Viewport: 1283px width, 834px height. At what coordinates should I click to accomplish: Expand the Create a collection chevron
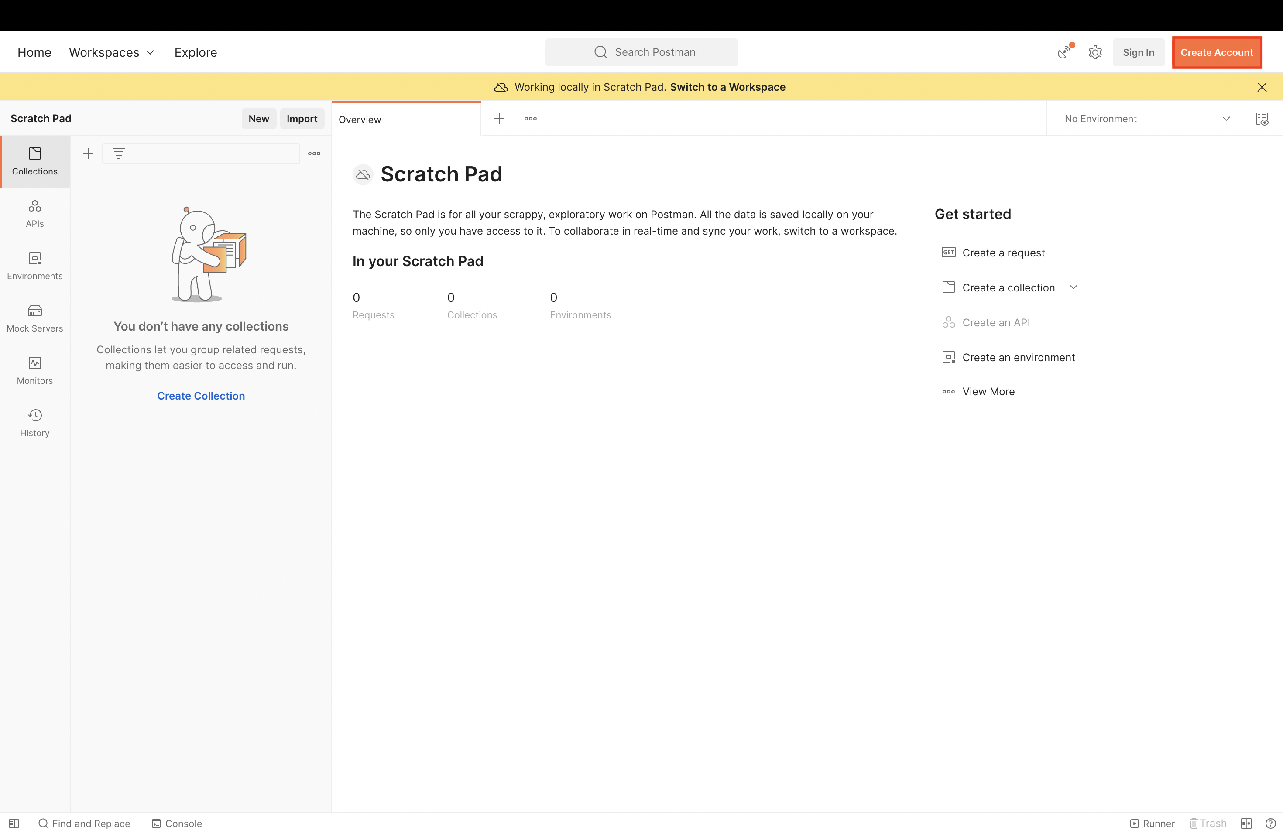(x=1073, y=287)
